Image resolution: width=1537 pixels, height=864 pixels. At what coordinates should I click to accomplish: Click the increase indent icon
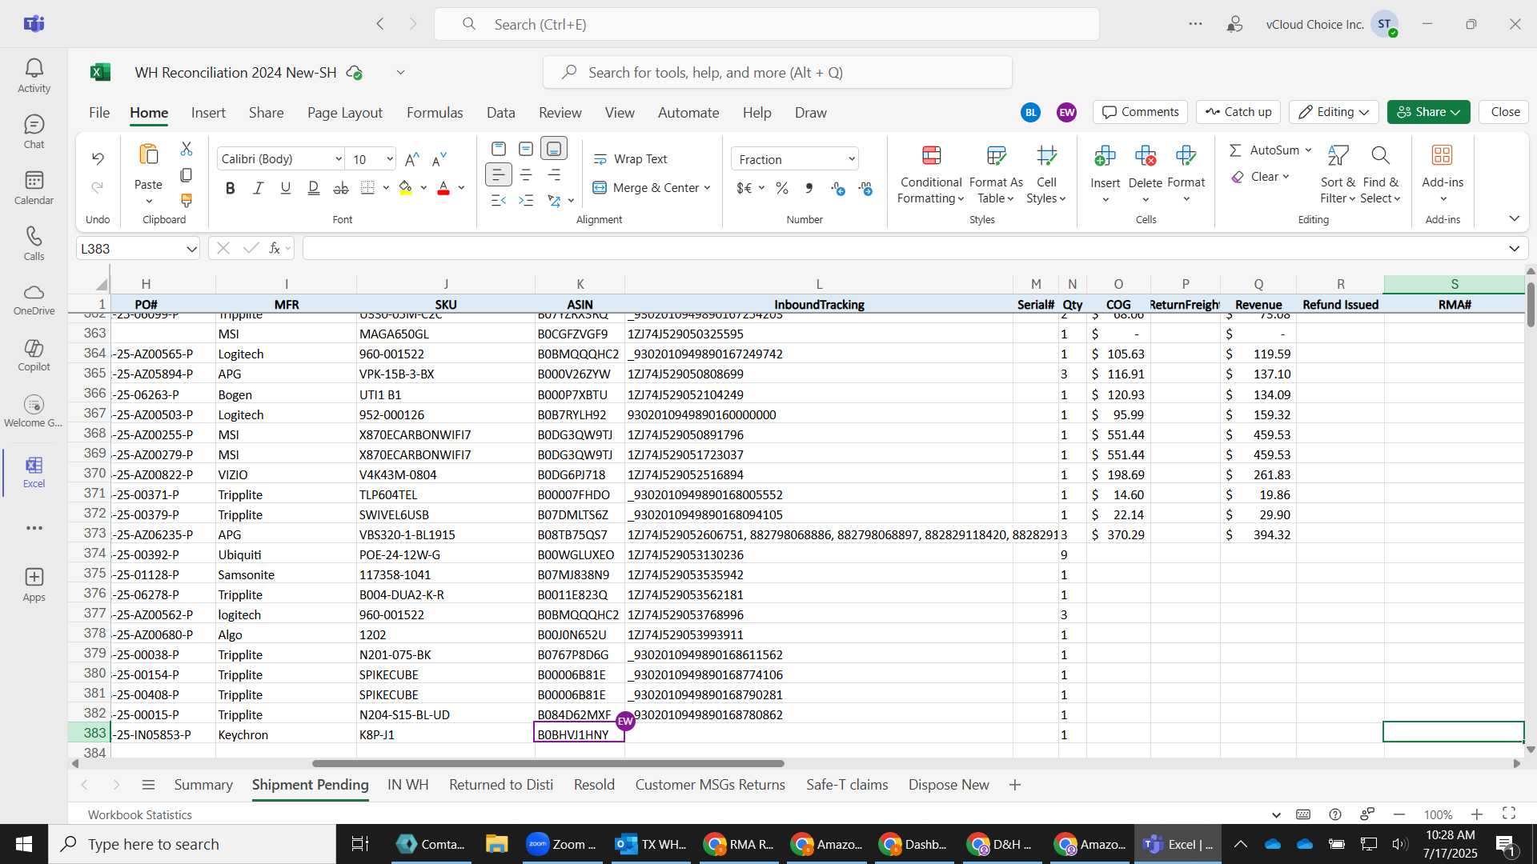coord(526,200)
